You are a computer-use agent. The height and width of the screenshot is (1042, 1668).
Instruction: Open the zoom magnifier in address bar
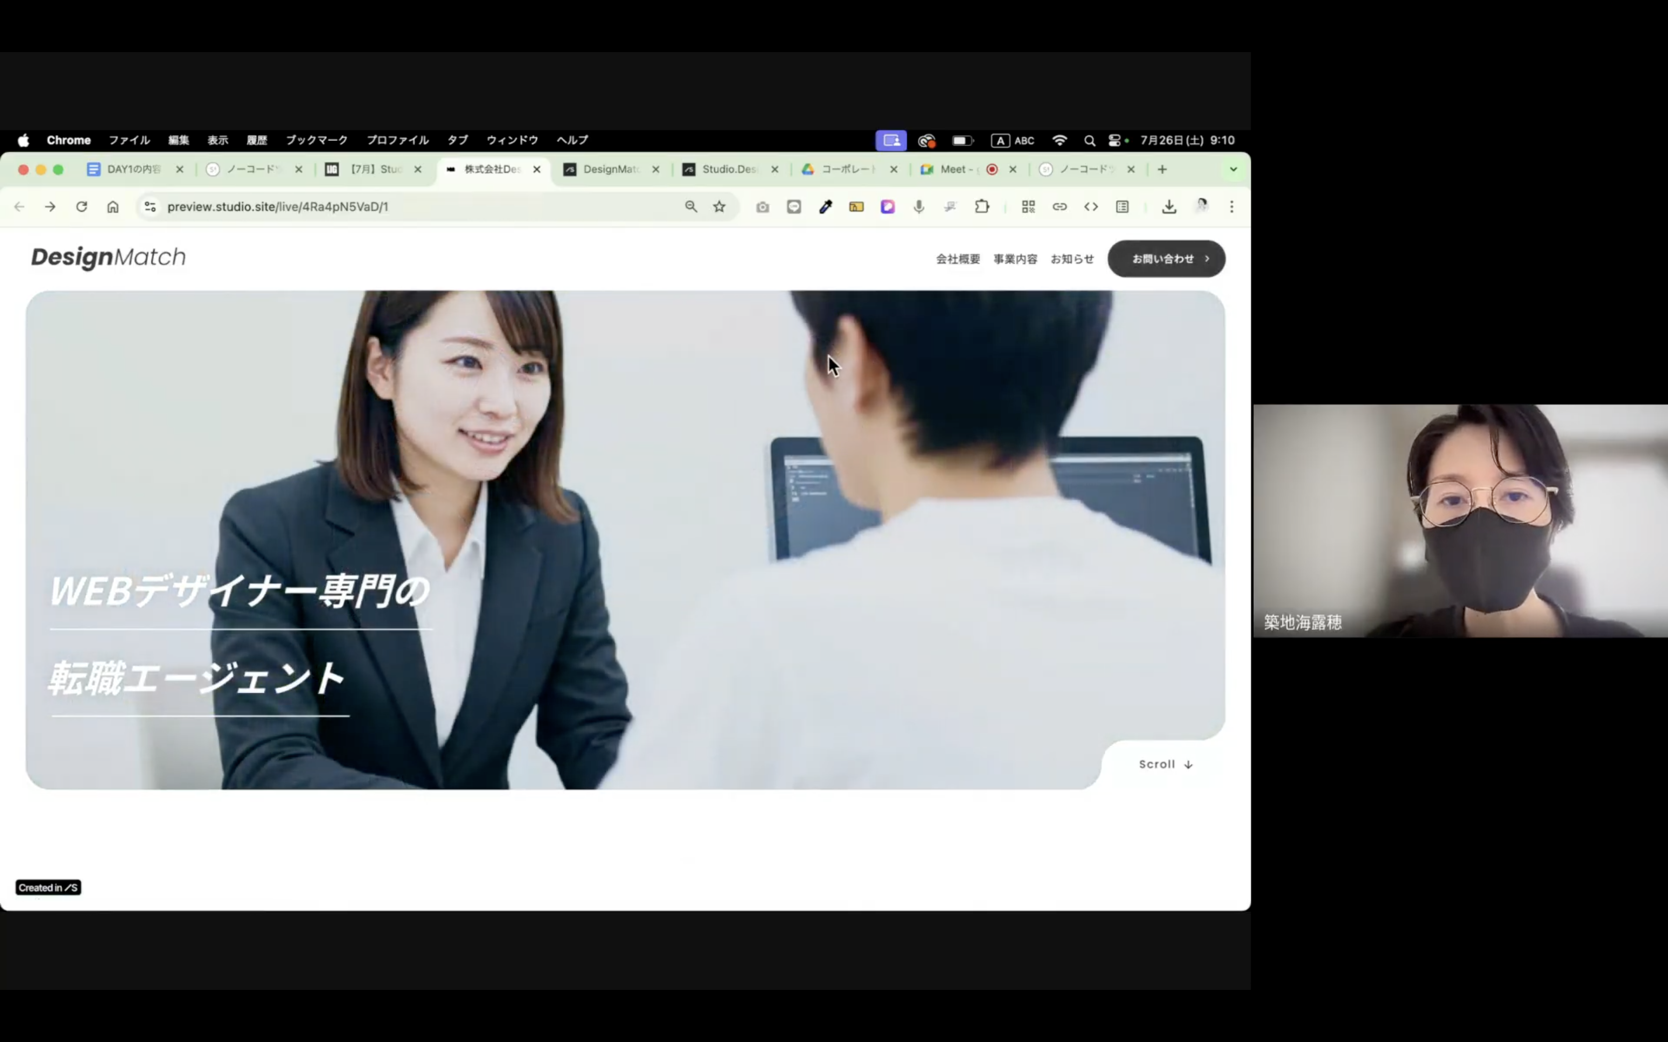[x=691, y=207]
